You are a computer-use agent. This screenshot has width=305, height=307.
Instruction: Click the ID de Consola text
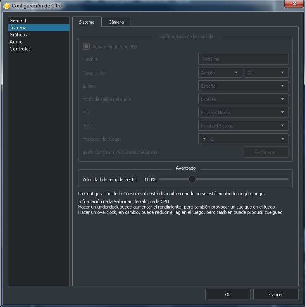(120, 152)
